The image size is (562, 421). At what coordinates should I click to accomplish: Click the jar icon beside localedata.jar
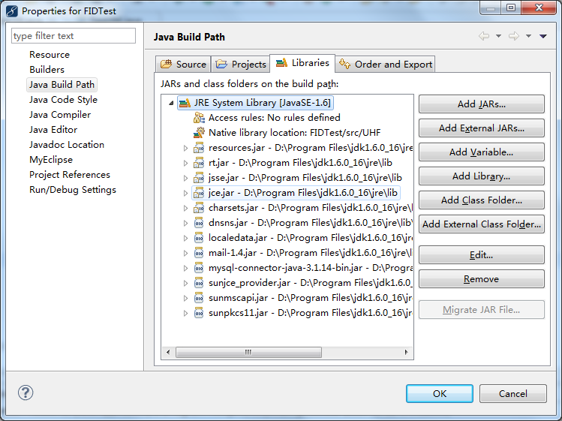coord(199,238)
